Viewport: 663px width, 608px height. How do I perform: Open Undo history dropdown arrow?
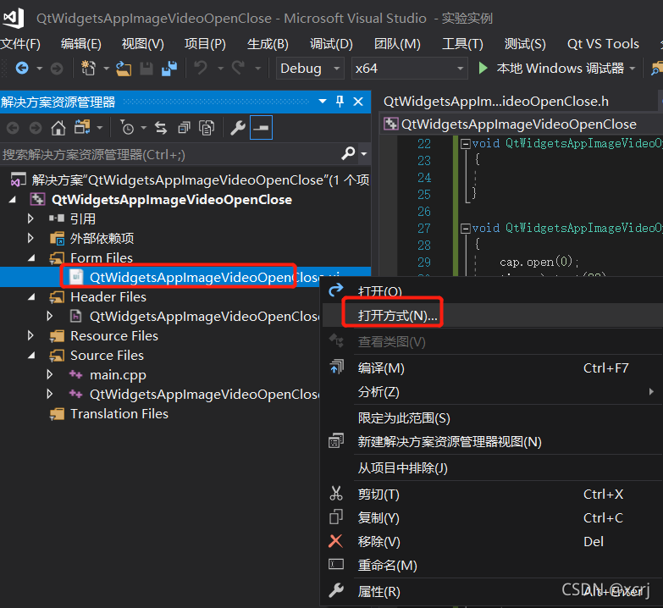(220, 68)
